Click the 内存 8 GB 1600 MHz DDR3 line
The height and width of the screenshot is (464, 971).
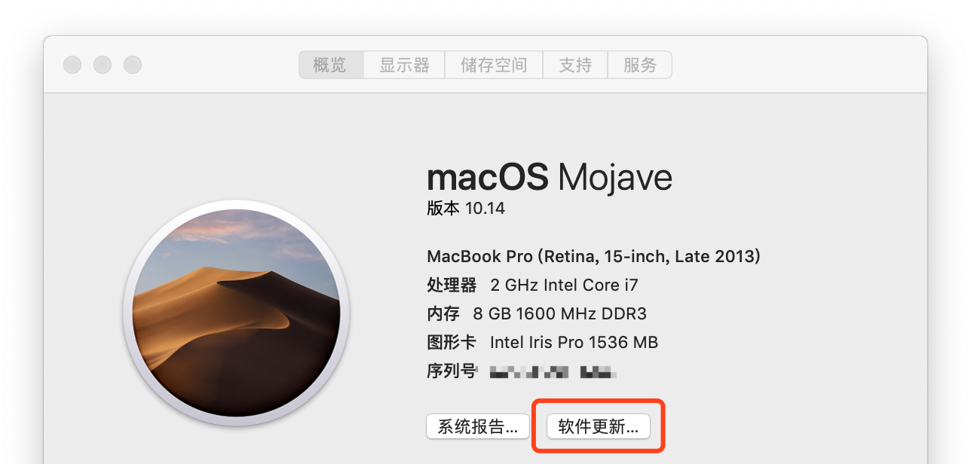coord(537,314)
